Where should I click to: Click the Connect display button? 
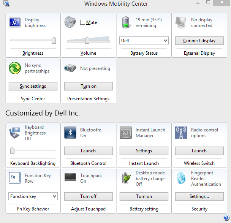click(199, 41)
